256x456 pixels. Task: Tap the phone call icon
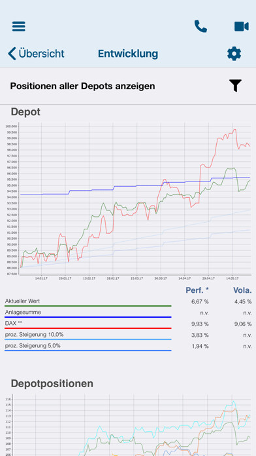[x=200, y=26]
